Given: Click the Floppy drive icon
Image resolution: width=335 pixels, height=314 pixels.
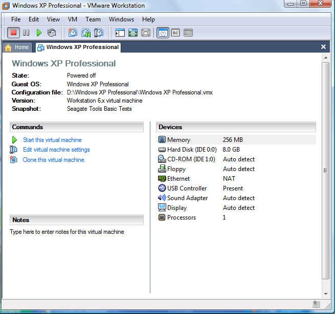Looking at the screenshot, I should 162,168.
